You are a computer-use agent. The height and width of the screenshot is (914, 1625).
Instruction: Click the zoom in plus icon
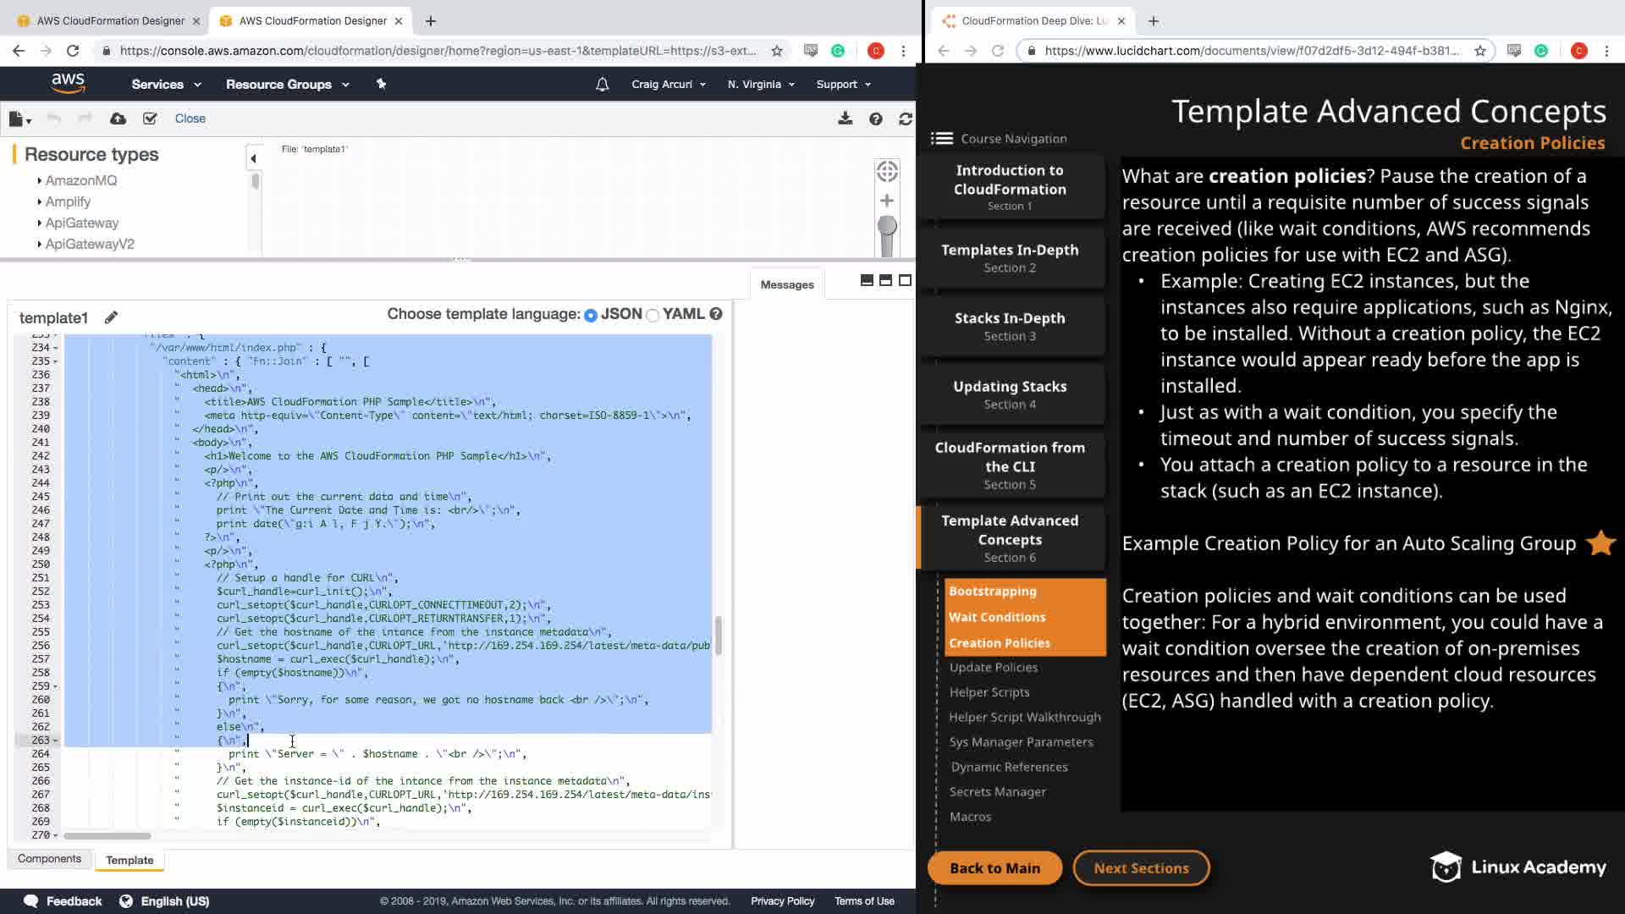(887, 201)
